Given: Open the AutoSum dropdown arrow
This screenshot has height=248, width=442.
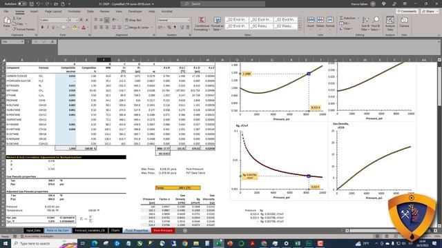Looking at the screenshot, I should (x=358, y=18).
